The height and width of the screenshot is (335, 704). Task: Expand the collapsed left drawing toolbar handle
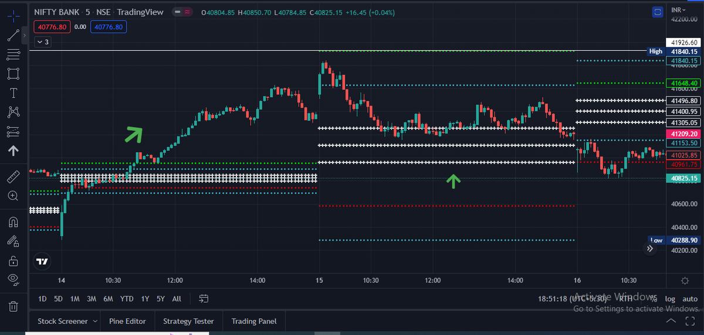coord(25,36)
